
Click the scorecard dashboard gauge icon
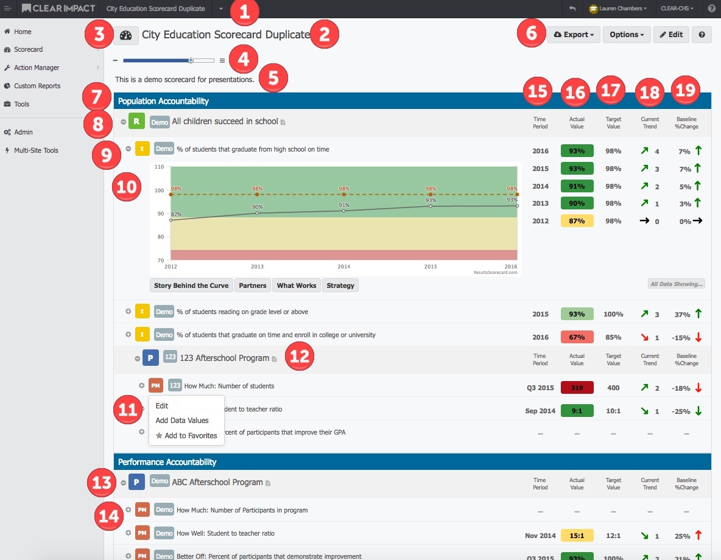pos(126,36)
